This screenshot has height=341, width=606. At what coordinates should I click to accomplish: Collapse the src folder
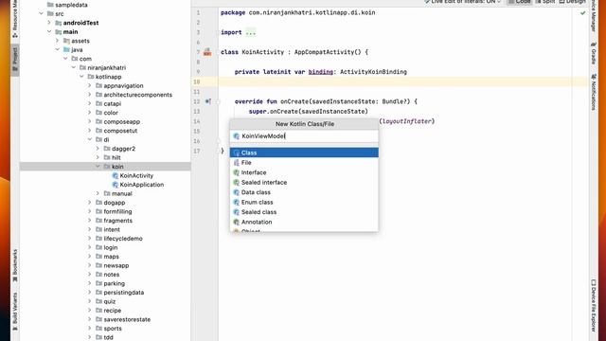coord(41,13)
